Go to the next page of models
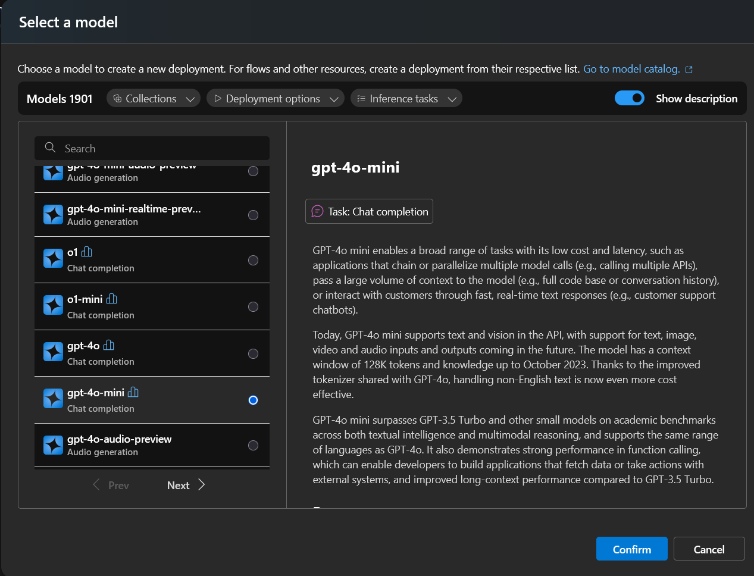This screenshot has width=754, height=576. pyautogui.click(x=178, y=485)
